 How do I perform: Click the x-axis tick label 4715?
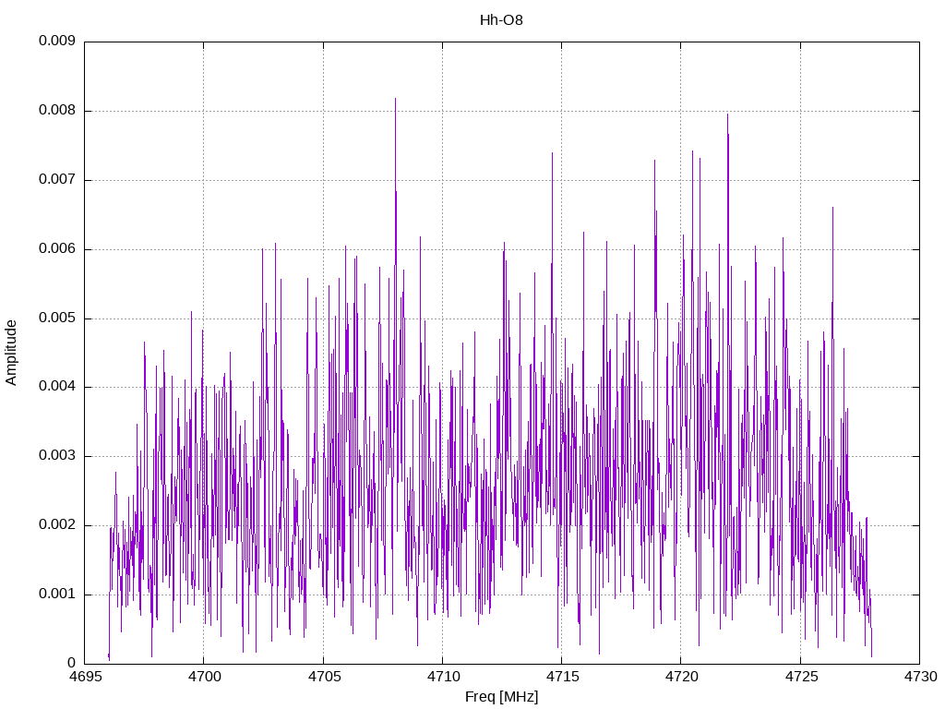pos(562,677)
